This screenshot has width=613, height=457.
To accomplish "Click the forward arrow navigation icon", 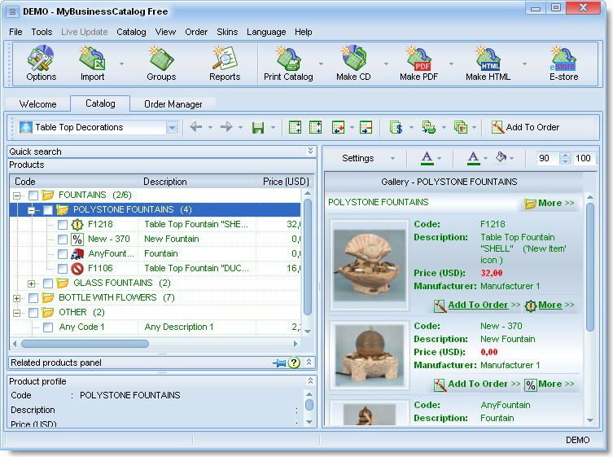I will point(226,127).
